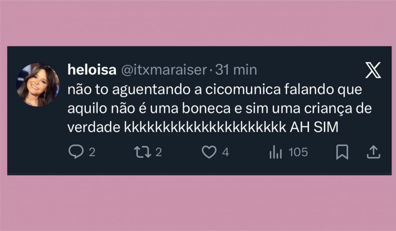396x231 pixels.
Task: Click the 105 views count
Action: click(298, 153)
